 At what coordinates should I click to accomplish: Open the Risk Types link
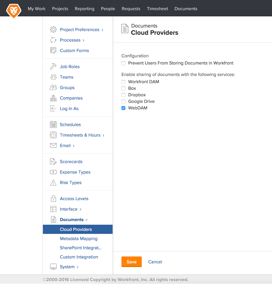[x=71, y=183]
